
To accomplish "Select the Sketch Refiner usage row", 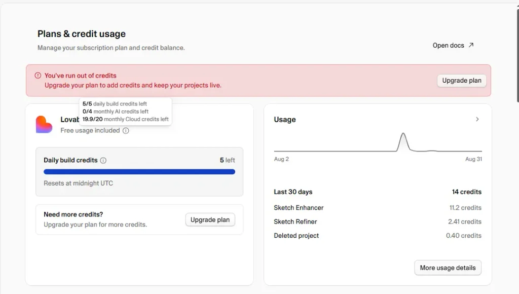I will (x=377, y=222).
